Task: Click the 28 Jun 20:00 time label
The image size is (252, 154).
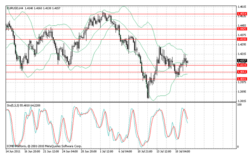Action: [x=89, y=151]
